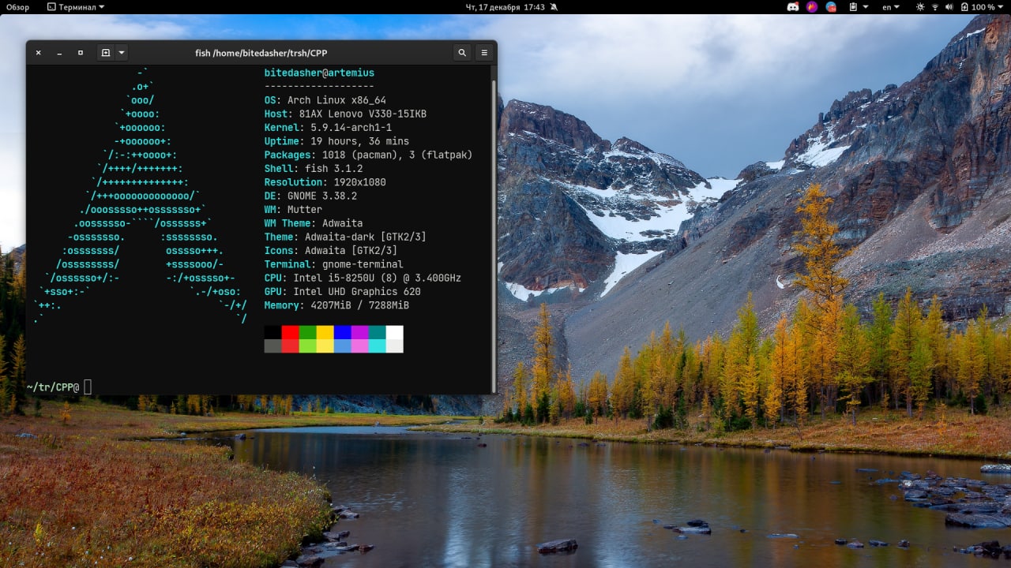This screenshot has height=568, width=1011.
Task: Open the en keyboard layout menu
Action: click(x=891, y=7)
